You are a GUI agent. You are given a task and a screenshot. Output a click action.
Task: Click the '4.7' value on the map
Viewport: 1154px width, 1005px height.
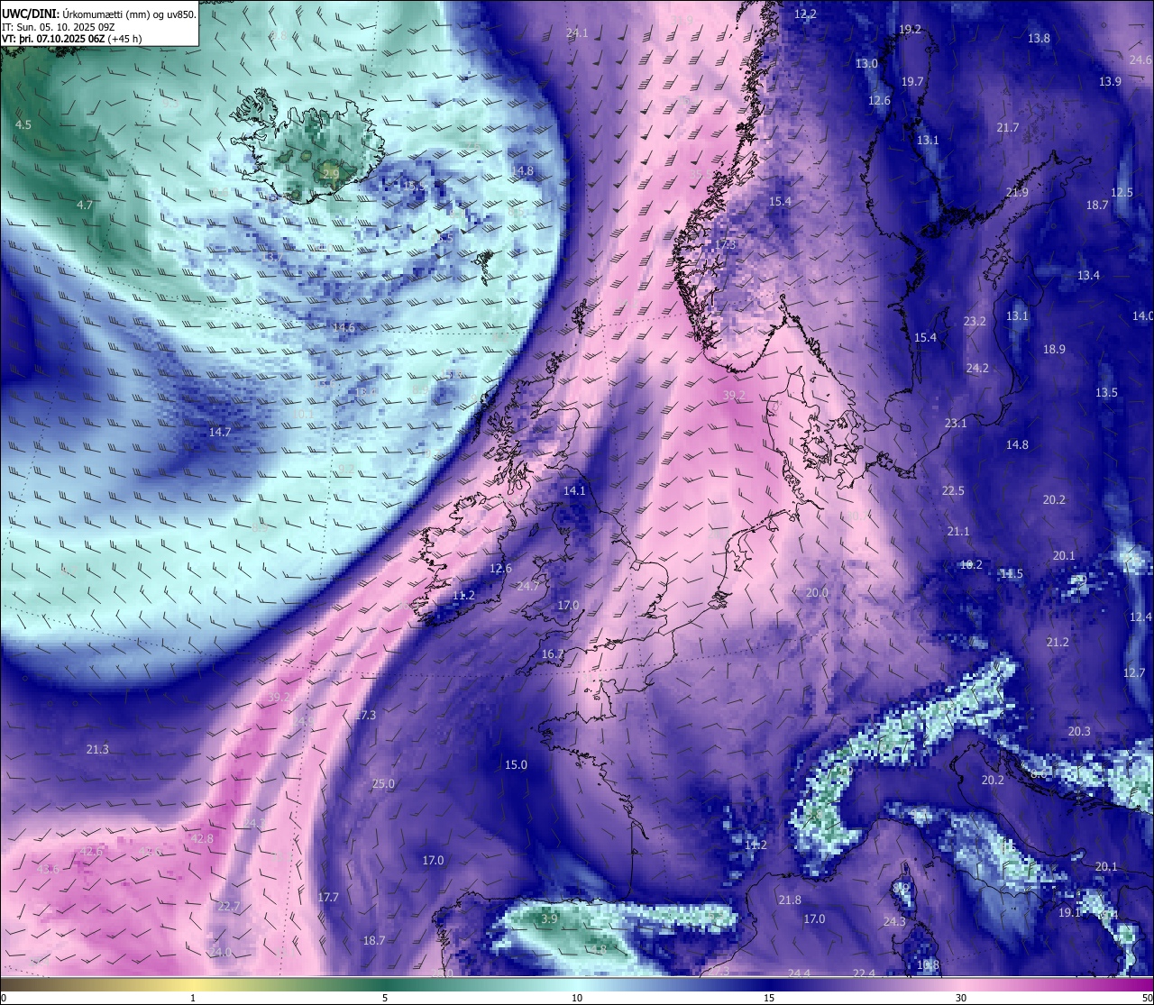85,206
